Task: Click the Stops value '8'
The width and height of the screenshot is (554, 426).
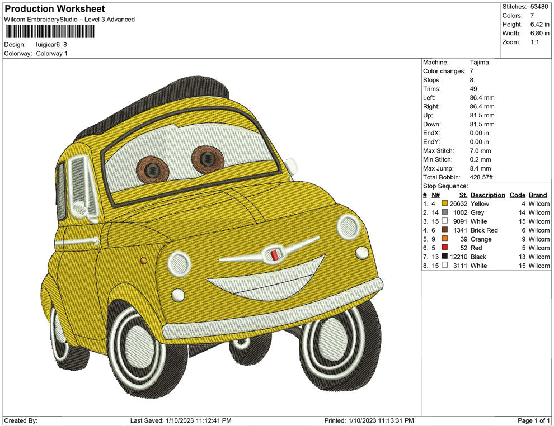Action: (x=471, y=80)
